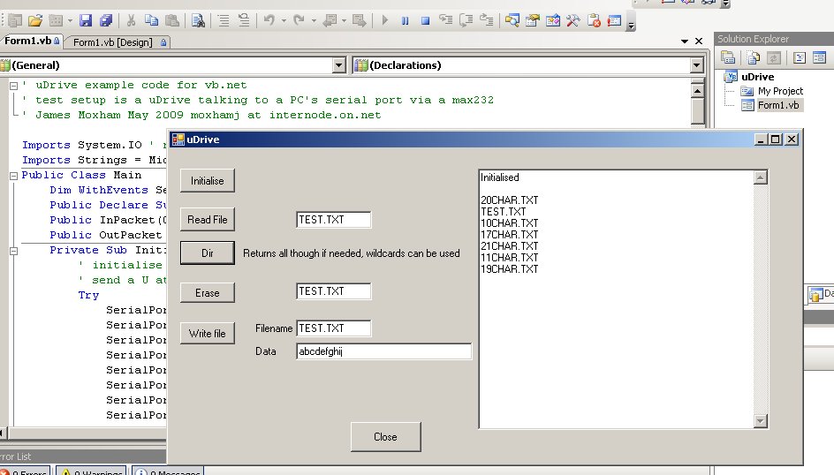834x475 pixels.
Task: Click the Write file button
Action: point(208,334)
